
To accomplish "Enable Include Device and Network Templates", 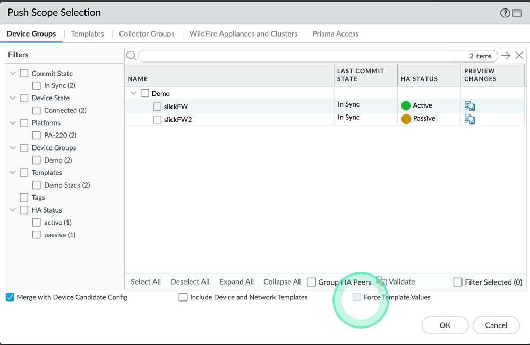I will click(183, 297).
